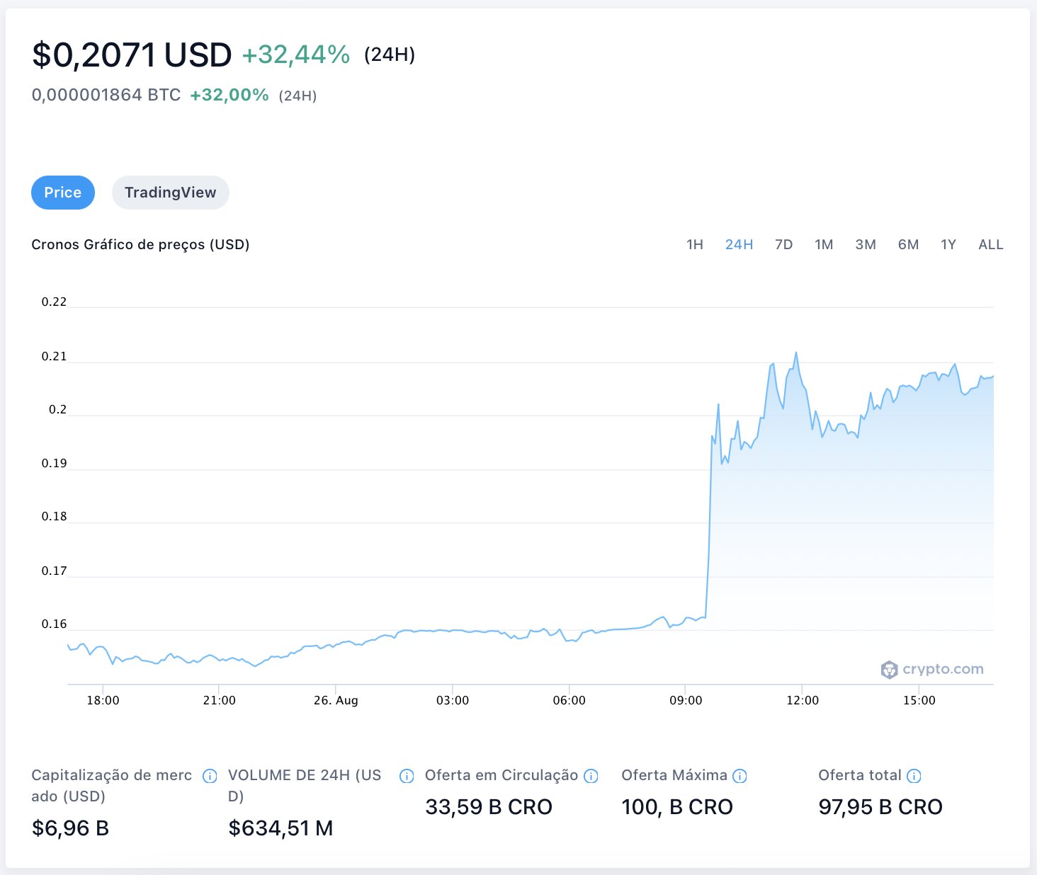Click the +32,44% change value

pyautogui.click(x=296, y=55)
